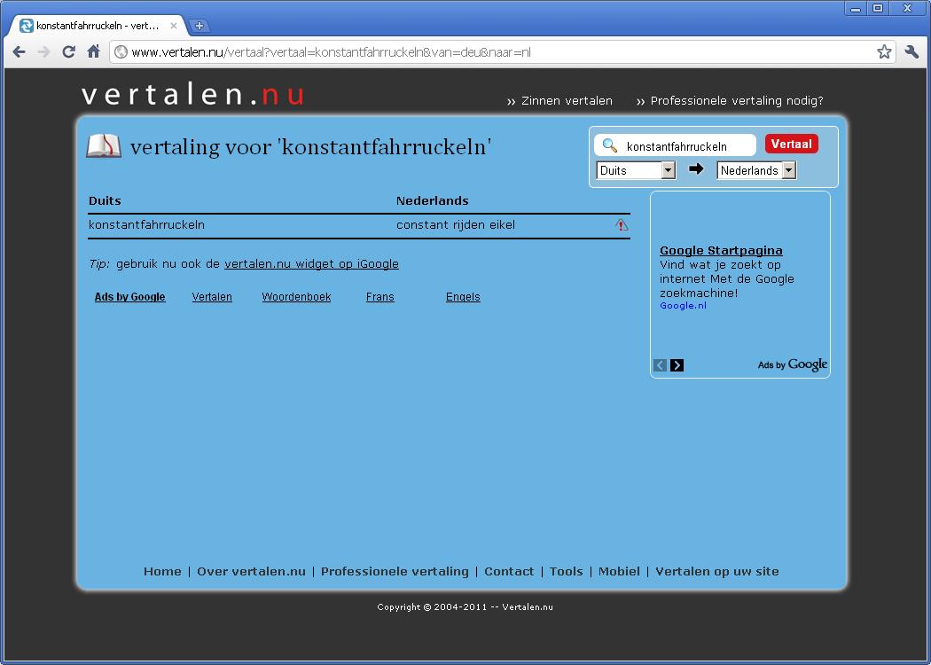Click the dictionary book logo icon

[x=104, y=146]
